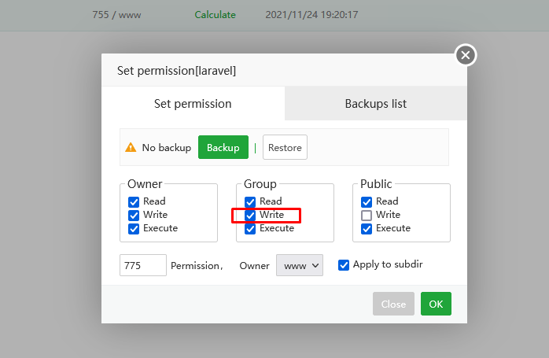Switch to the Backups list tab
549x358 pixels.
coord(375,104)
